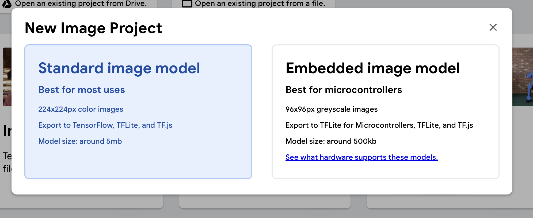Image resolution: width=533 pixels, height=218 pixels.
Task: Open an existing project from a file
Action: (x=260, y=3)
